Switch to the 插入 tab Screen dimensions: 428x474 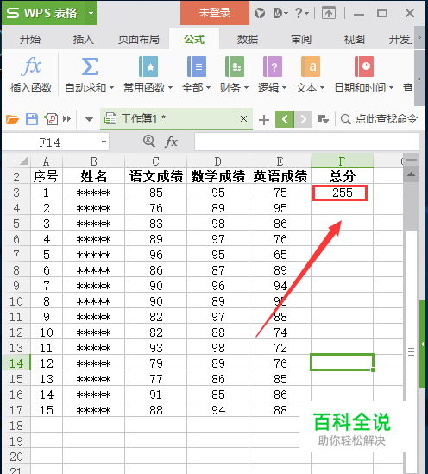pos(83,40)
